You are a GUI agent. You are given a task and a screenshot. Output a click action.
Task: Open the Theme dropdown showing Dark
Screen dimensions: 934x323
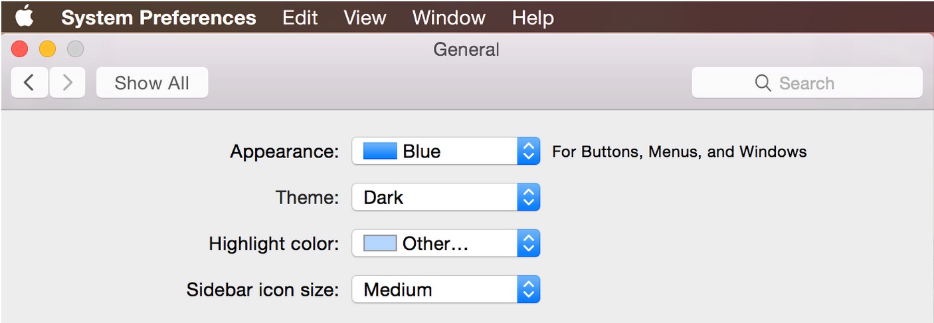(446, 197)
